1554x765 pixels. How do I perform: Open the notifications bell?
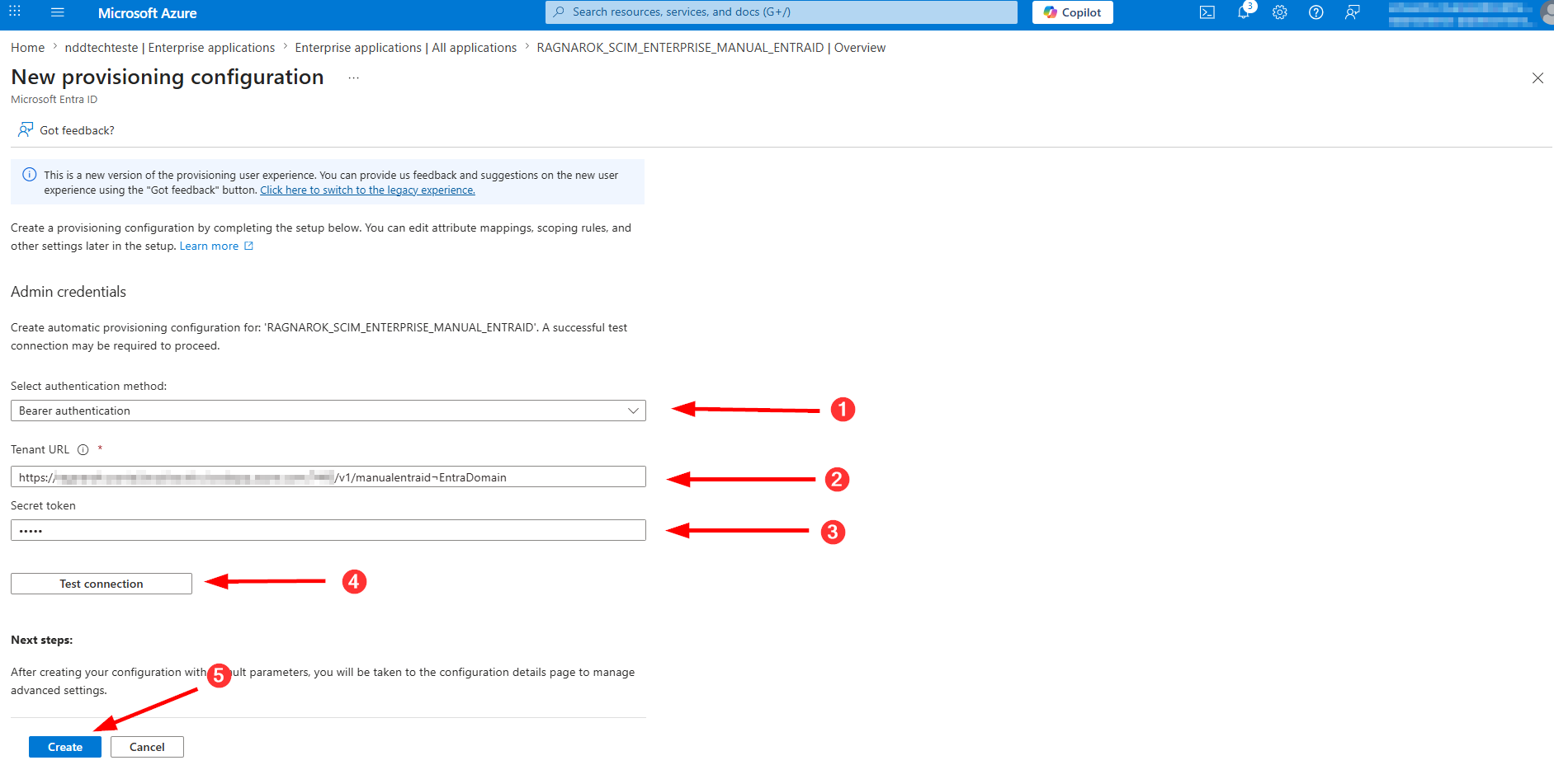(1244, 12)
